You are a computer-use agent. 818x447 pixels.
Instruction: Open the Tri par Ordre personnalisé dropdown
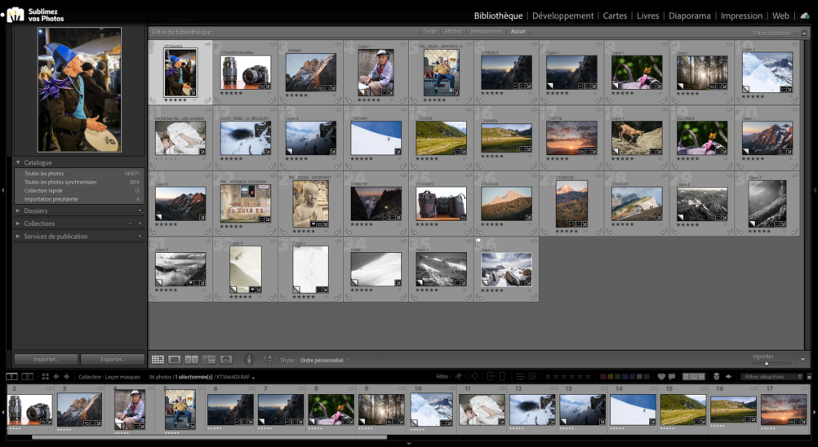(324, 360)
